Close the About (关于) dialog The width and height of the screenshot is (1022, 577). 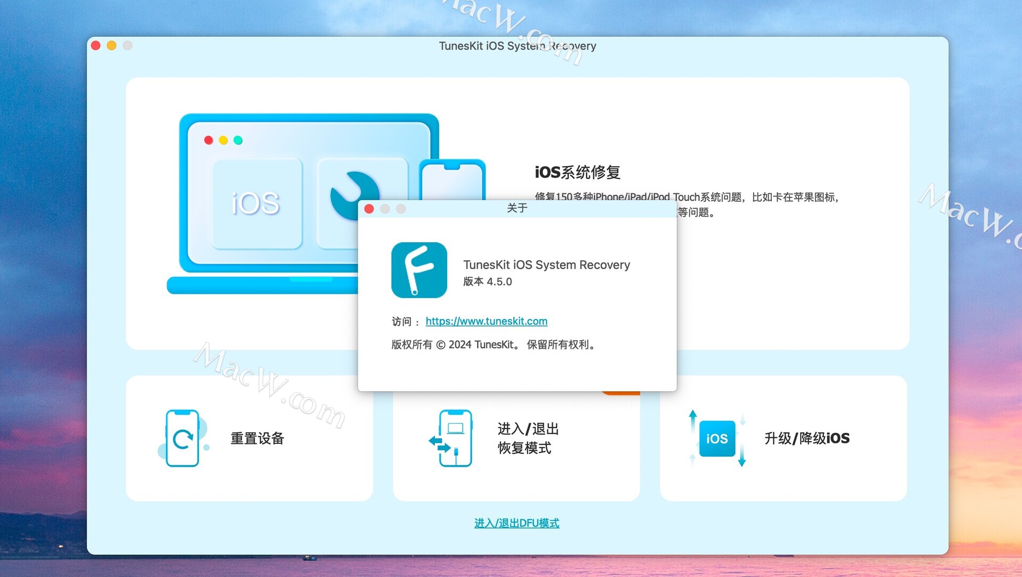pyautogui.click(x=369, y=209)
